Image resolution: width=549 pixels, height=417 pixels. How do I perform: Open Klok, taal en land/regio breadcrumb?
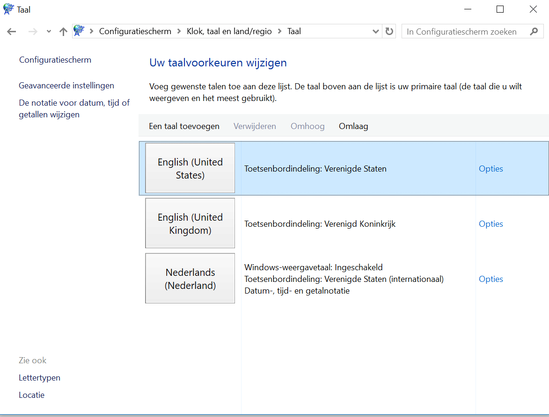click(x=229, y=31)
